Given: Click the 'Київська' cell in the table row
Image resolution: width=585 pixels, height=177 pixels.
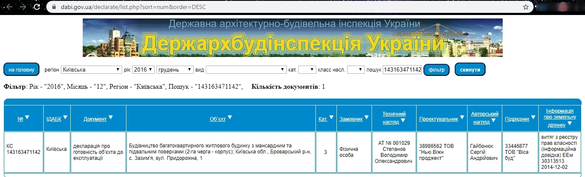Looking at the screenshot, I should pos(57,152).
